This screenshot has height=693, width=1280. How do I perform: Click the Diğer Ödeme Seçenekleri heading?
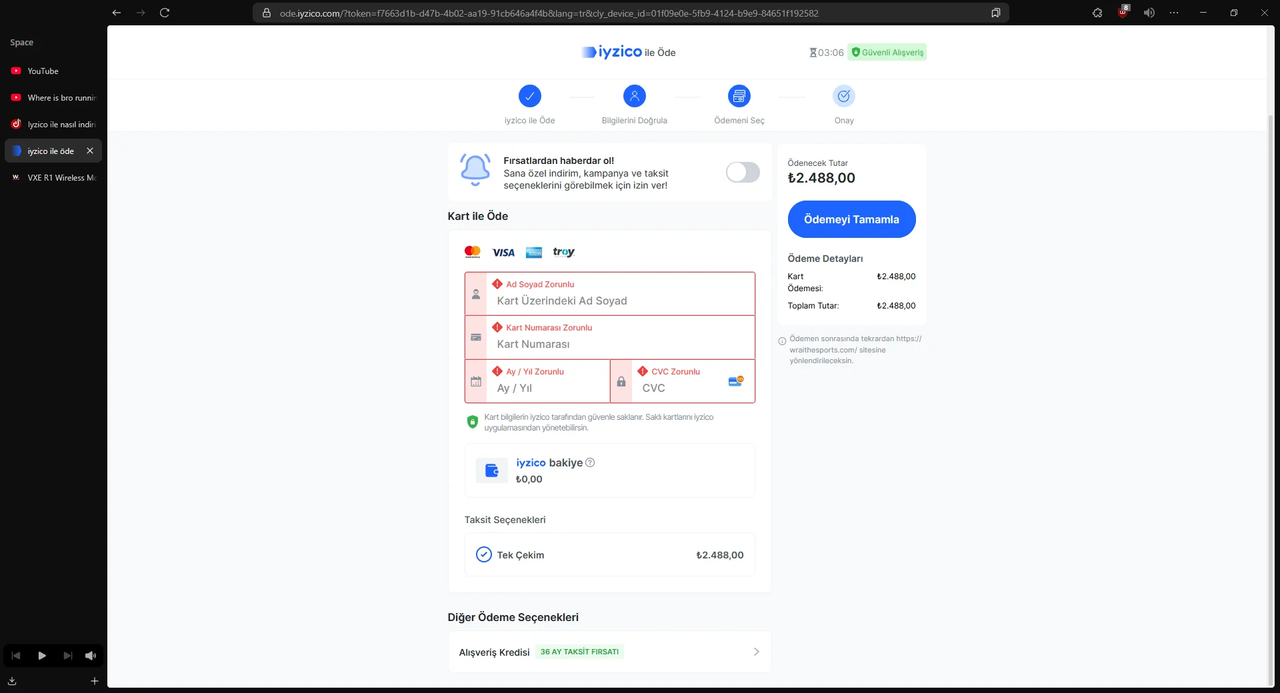[513, 617]
